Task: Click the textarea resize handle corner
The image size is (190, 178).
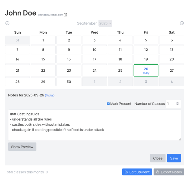Action: (x=180, y=139)
